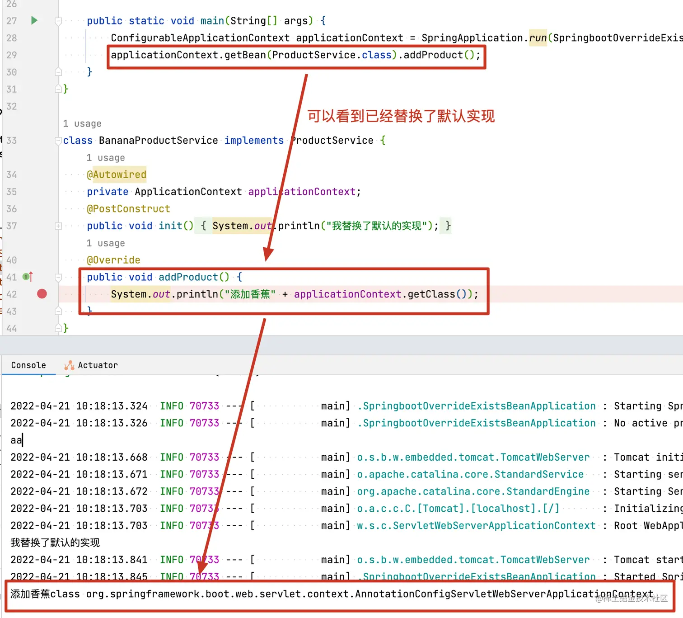
Task: Click the final console line starting '添加香蕉class'
Action: click(332, 594)
